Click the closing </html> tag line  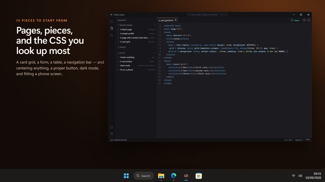[x=168, y=83]
